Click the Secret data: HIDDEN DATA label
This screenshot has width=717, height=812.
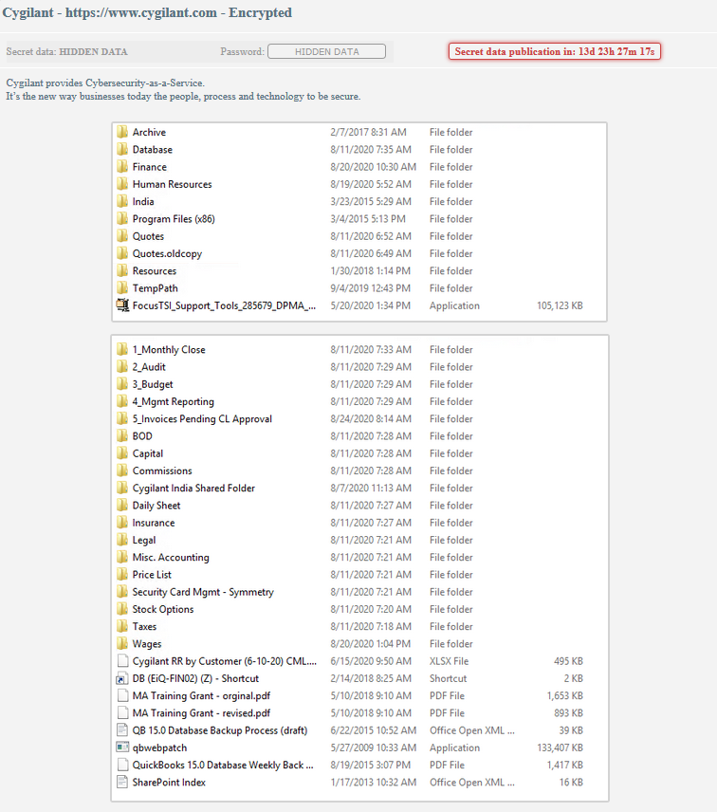click(66, 52)
